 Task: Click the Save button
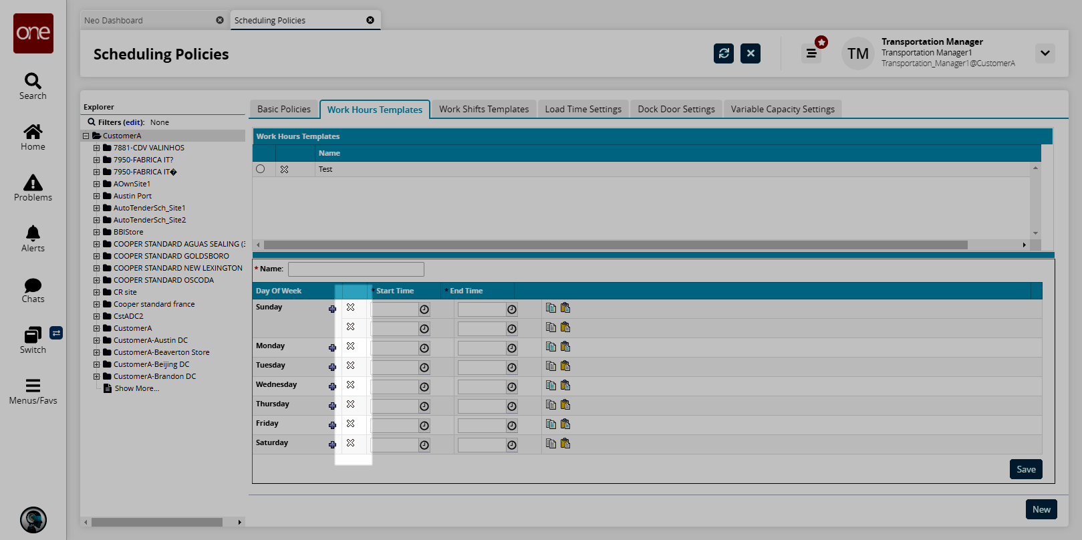coord(1025,469)
